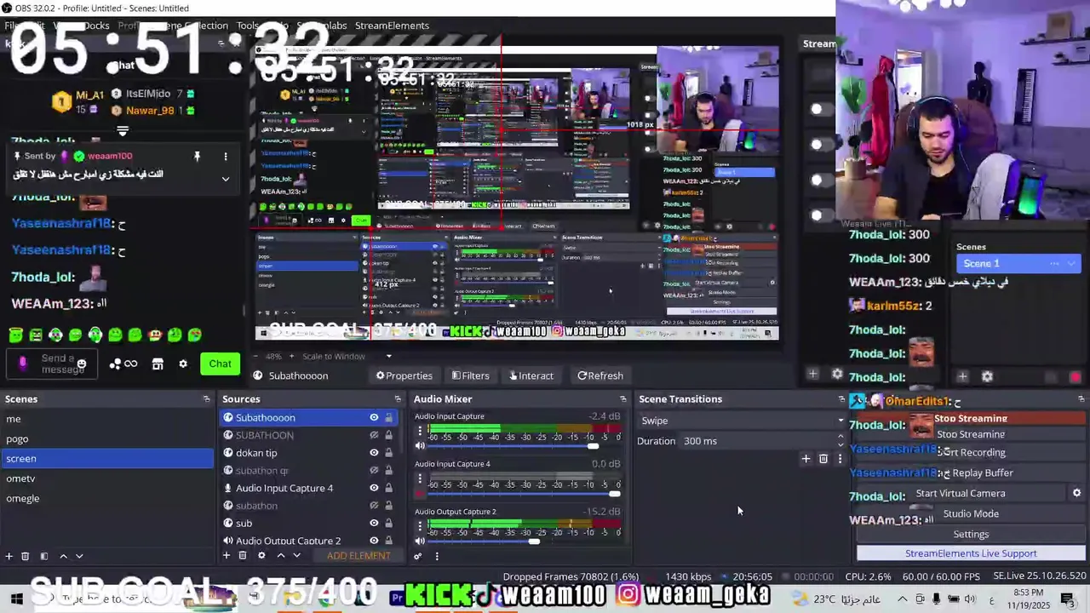This screenshot has height=613, width=1090.
Task: Undock the Audio Mixer panel
Action: point(622,398)
